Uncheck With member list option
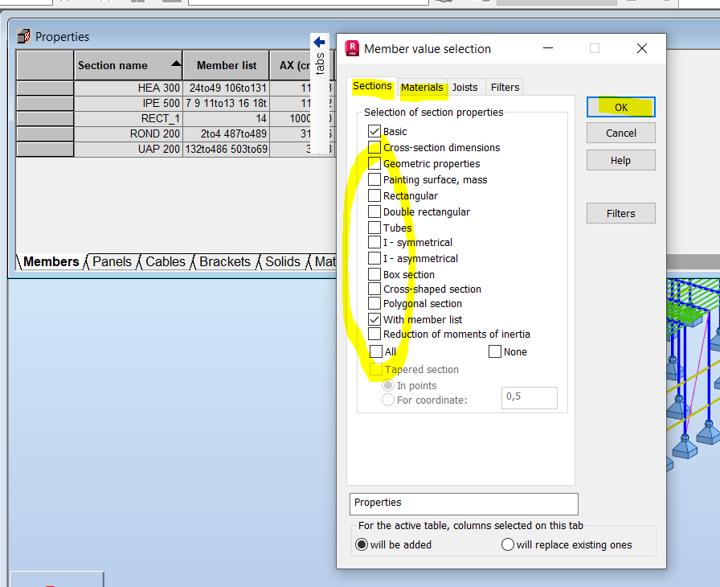Viewport: 720px width, 587px height. (374, 319)
